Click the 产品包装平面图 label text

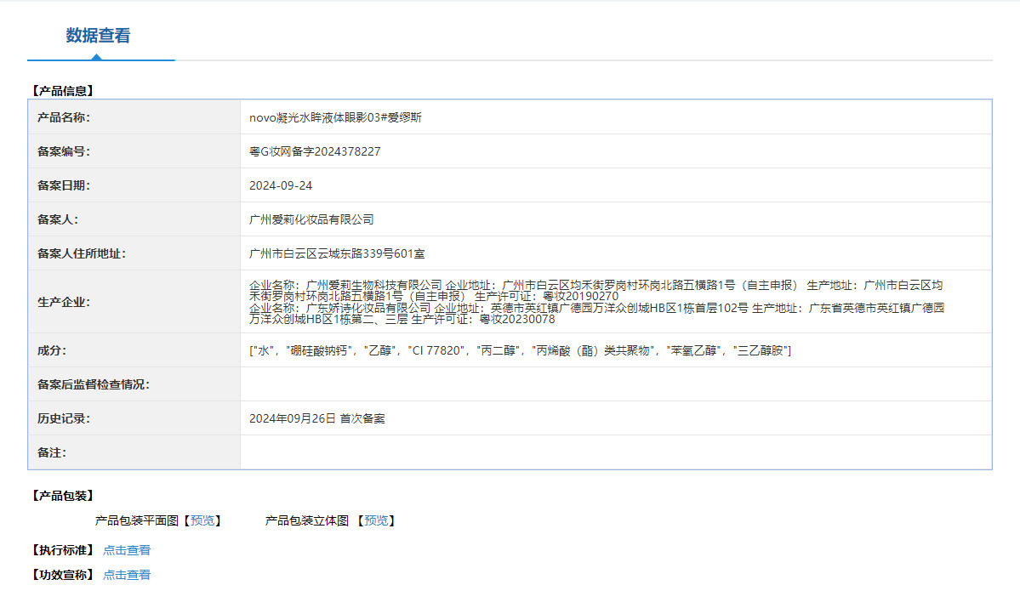137,520
